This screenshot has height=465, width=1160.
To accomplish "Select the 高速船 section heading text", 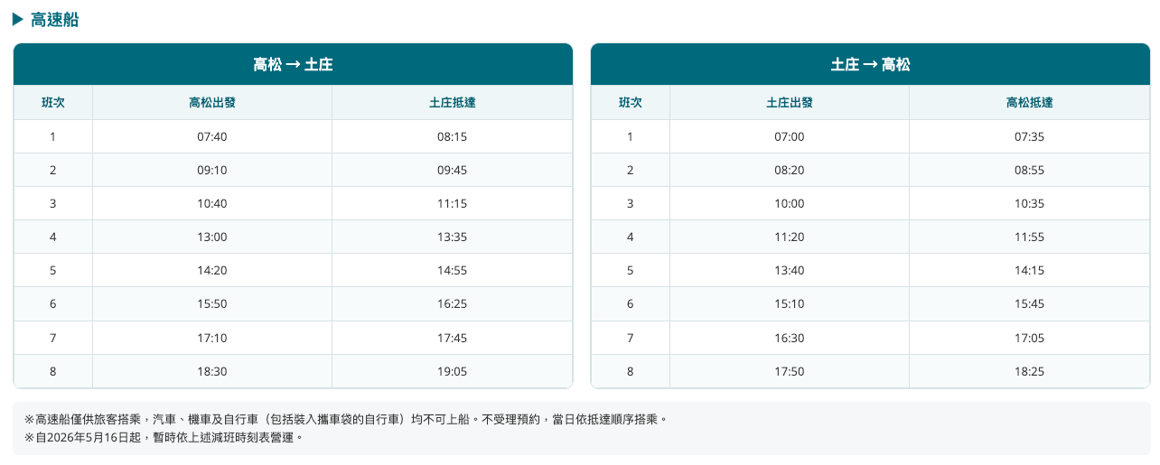I will pyautogui.click(x=54, y=19).
